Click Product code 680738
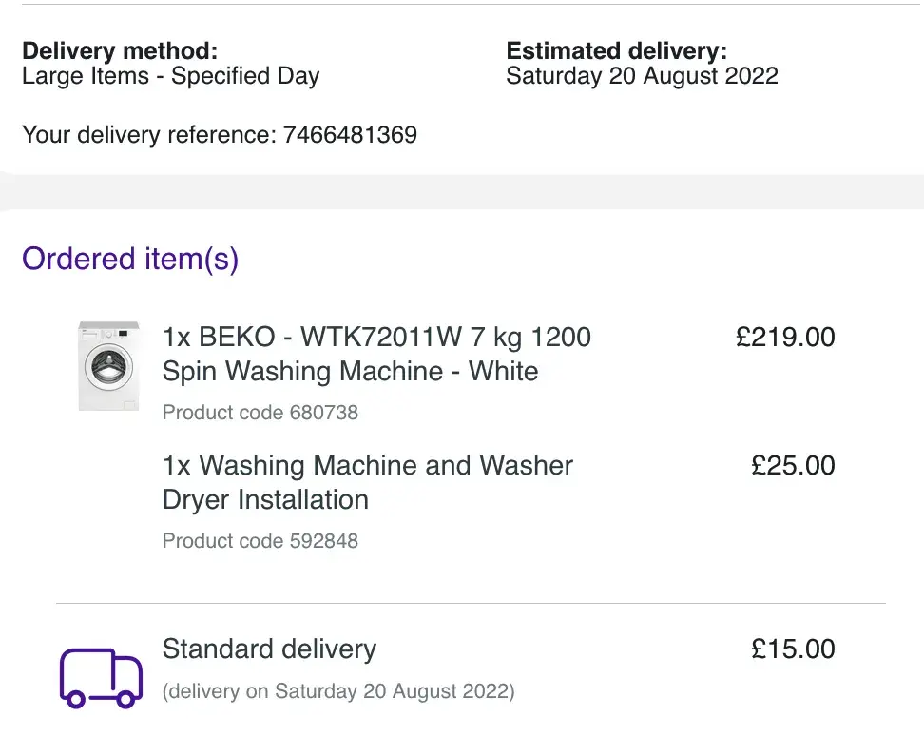 [260, 413]
